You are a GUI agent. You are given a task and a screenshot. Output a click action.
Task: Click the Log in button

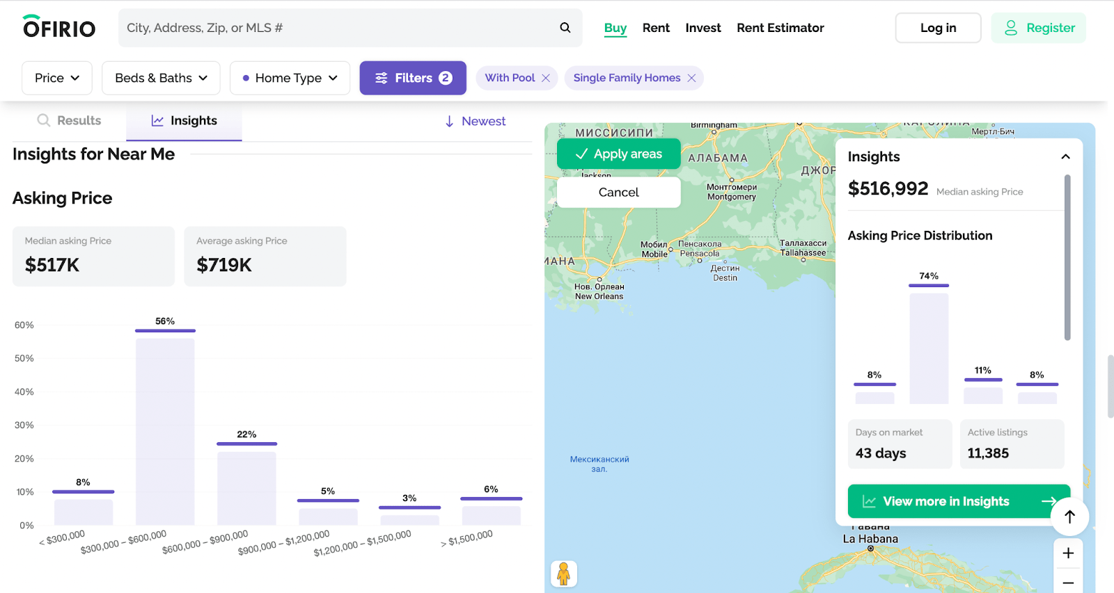pos(938,28)
